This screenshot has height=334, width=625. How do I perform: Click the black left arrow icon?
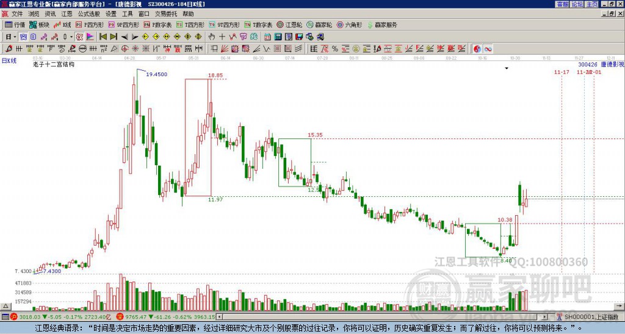point(124,37)
